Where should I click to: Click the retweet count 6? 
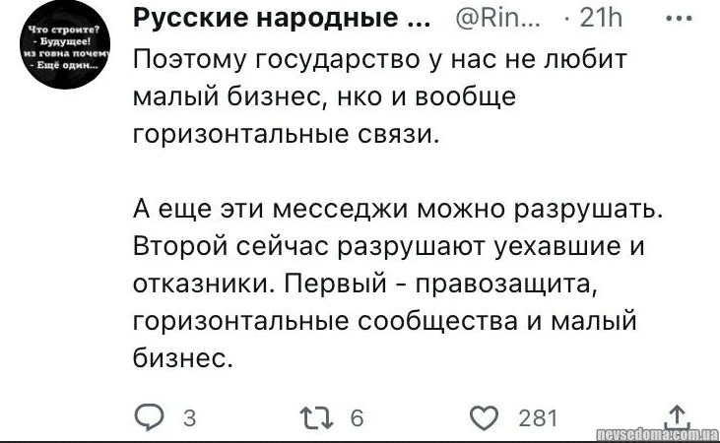(357, 418)
